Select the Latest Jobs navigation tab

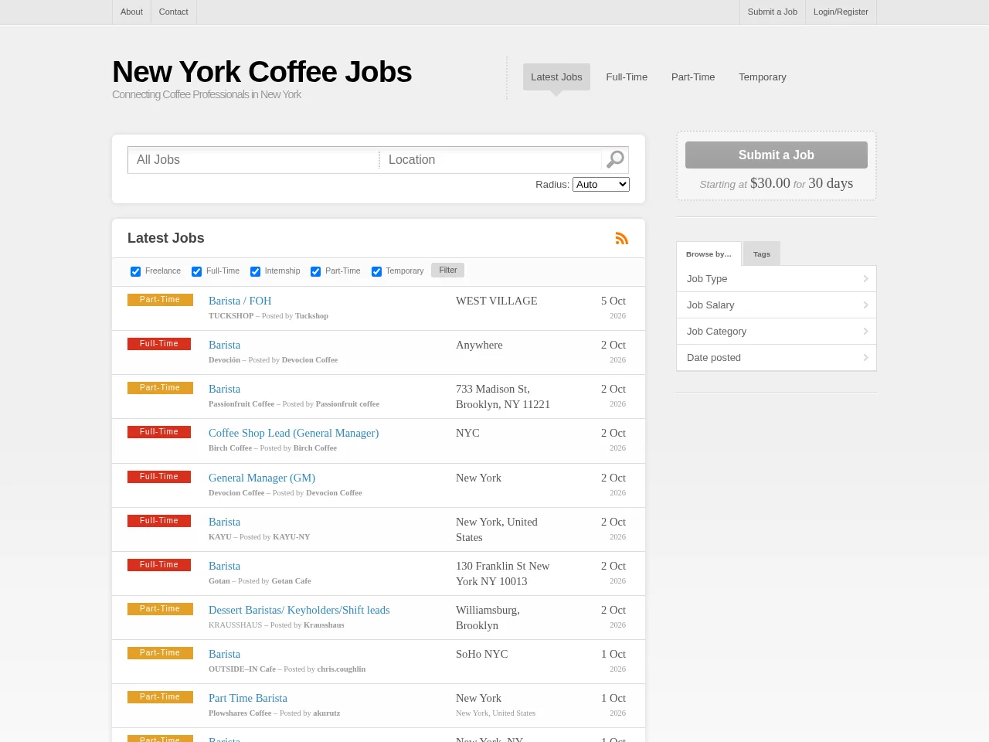tap(556, 77)
